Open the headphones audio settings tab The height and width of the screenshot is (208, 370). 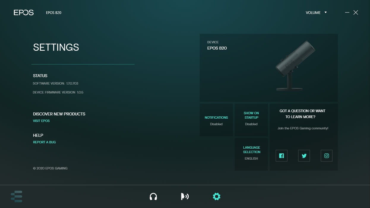click(153, 196)
